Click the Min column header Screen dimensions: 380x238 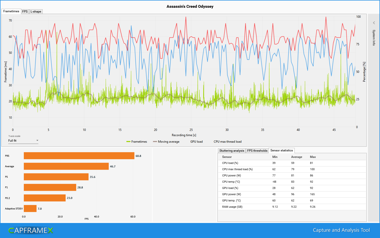click(275, 157)
